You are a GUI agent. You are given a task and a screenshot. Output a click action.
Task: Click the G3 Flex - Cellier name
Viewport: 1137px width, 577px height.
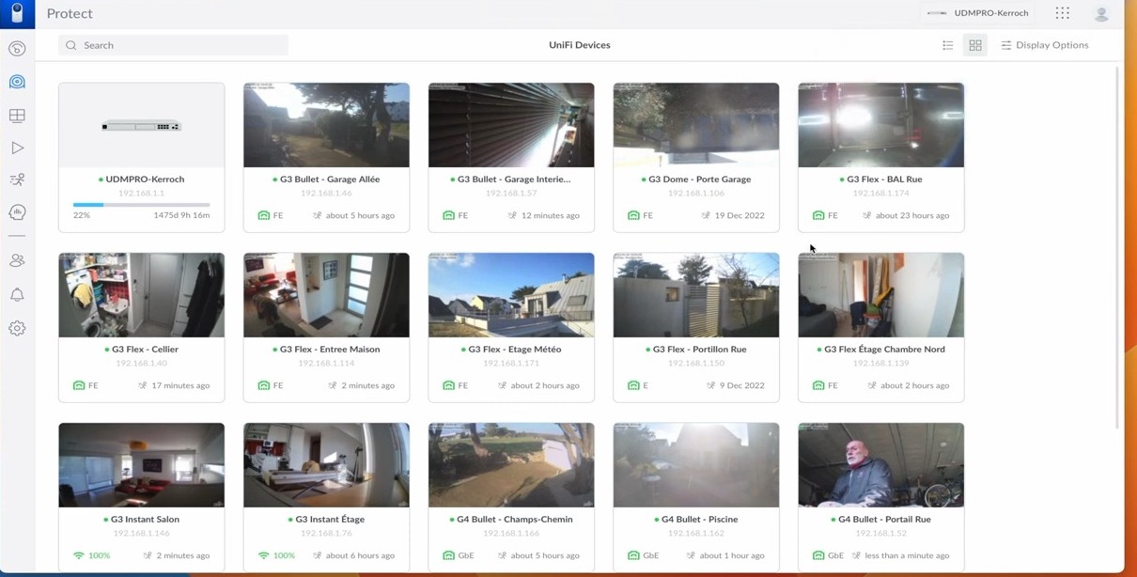pyautogui.click(x=145, y=349)
